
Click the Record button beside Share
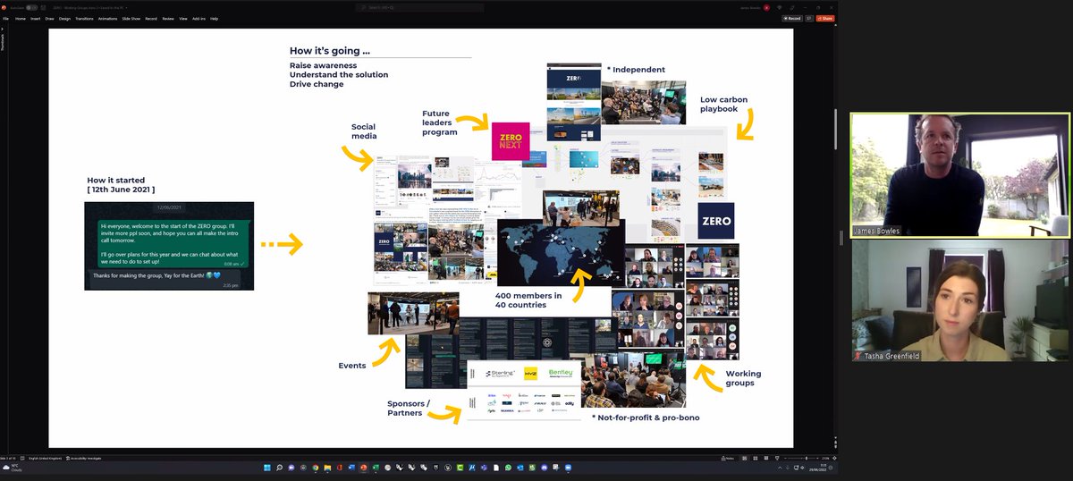coord(790,18)
